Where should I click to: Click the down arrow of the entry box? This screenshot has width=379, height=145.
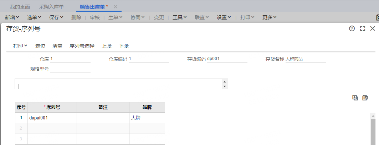[225, 86]
